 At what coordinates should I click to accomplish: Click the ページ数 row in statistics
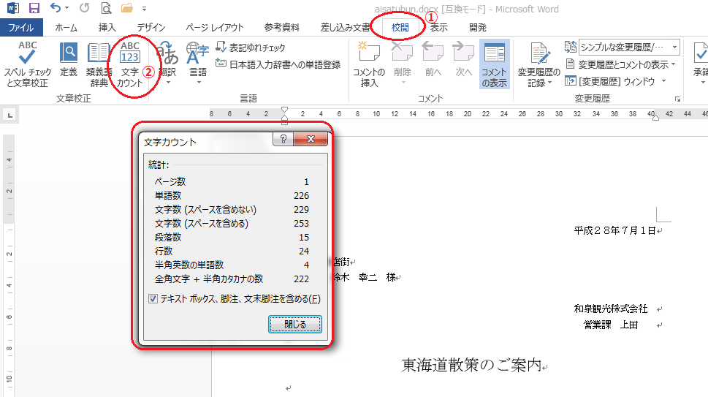[232, 181]
